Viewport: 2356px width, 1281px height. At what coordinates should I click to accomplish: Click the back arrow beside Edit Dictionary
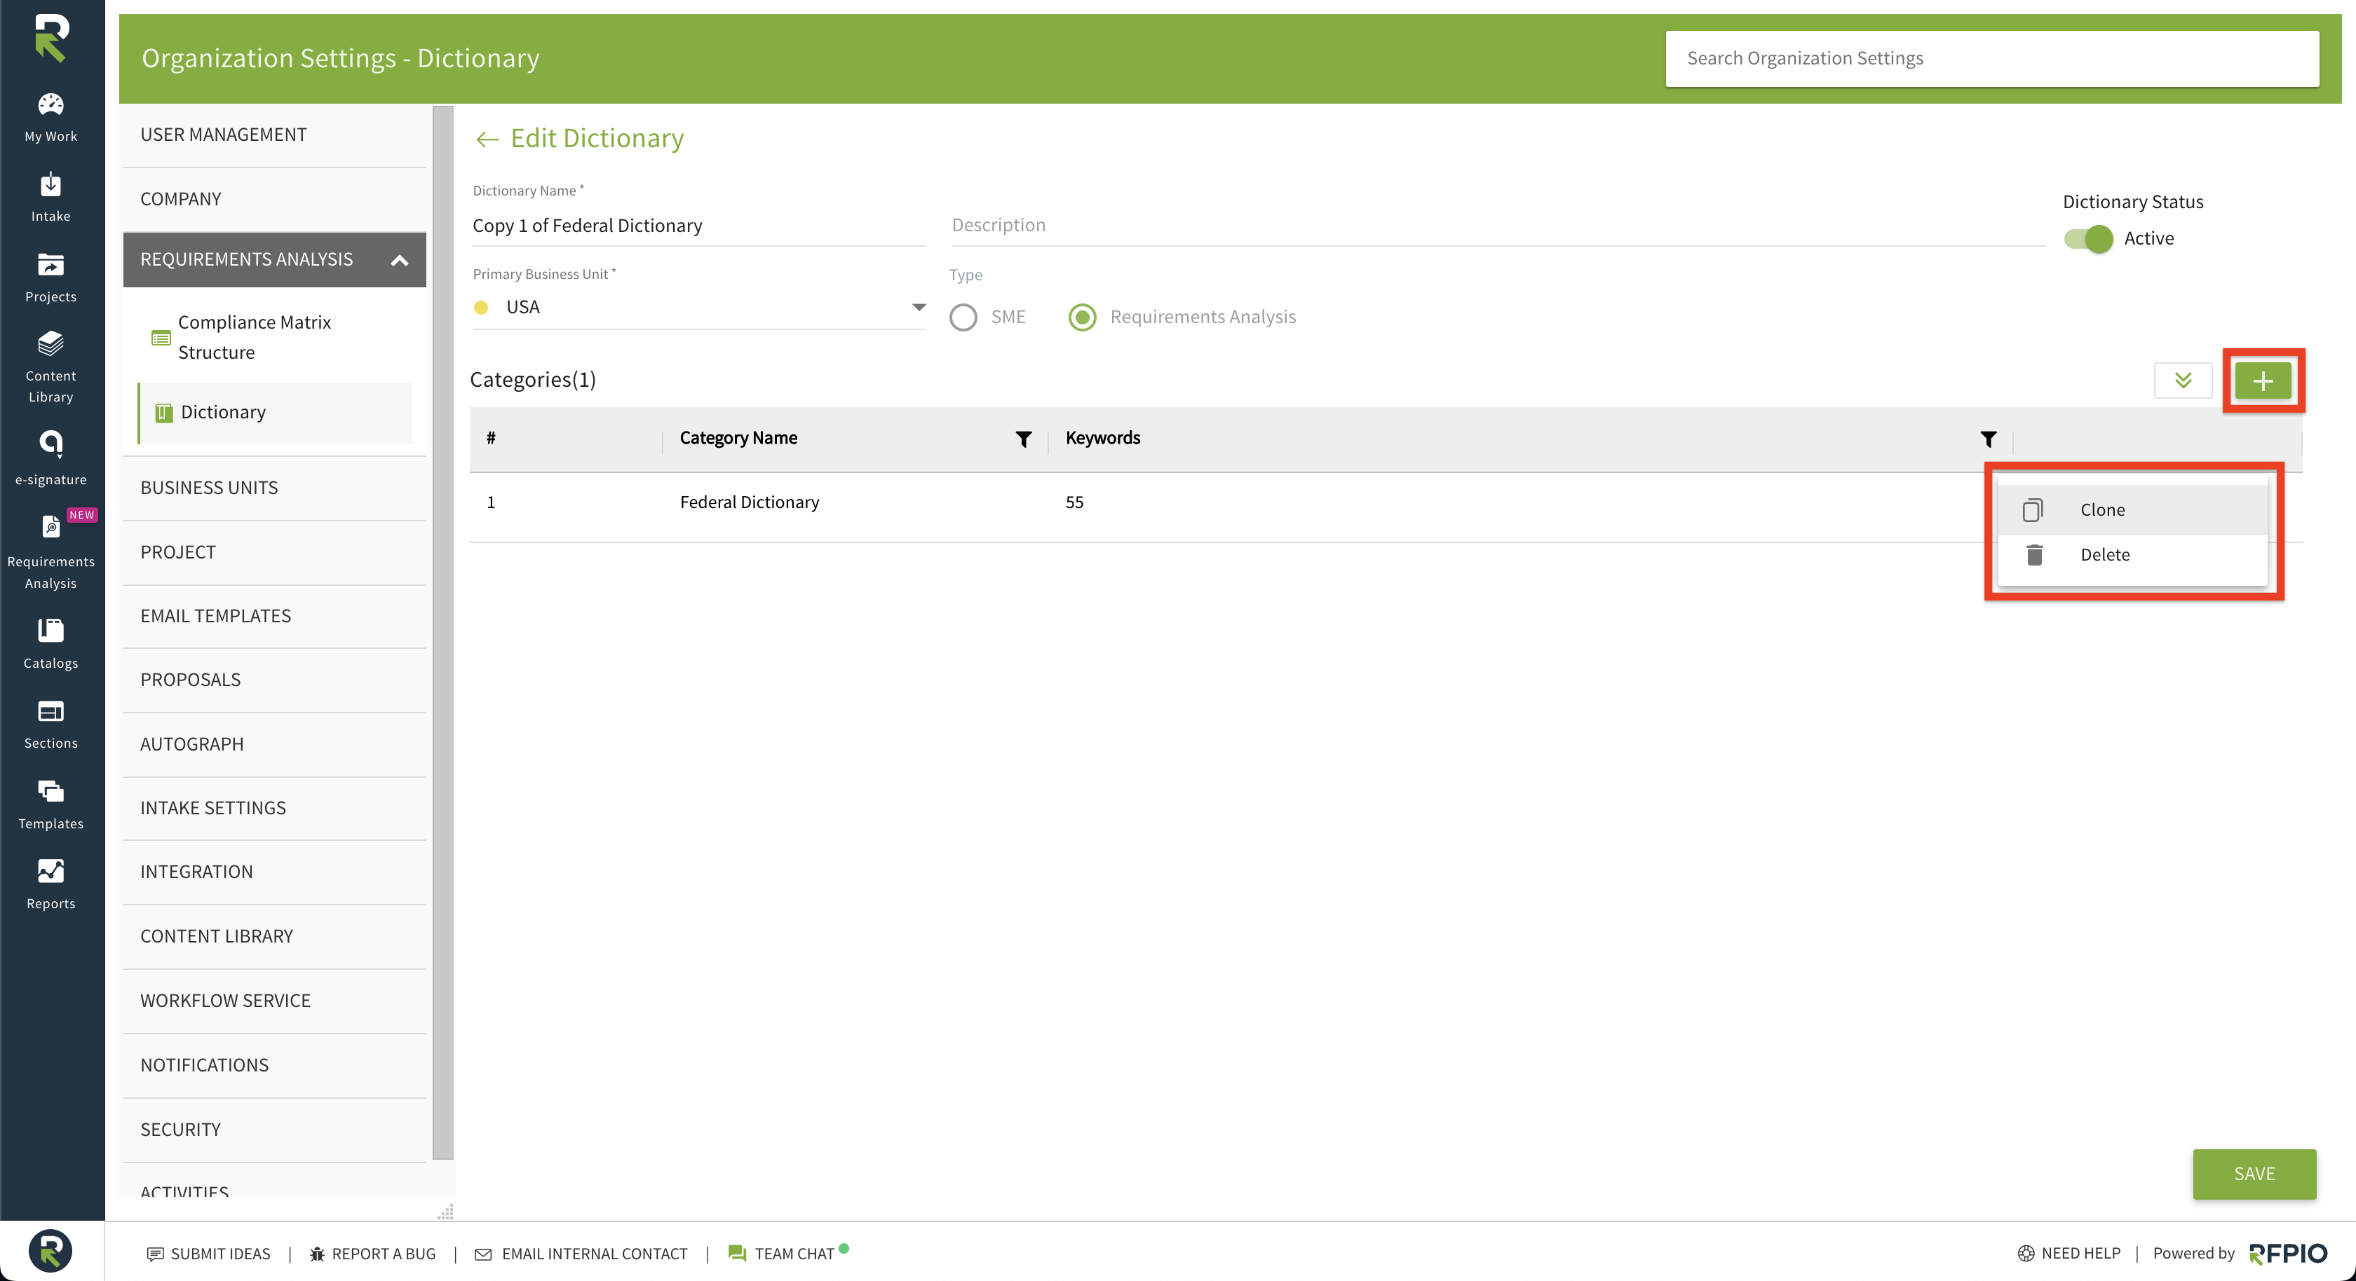(x=487, y=139)
